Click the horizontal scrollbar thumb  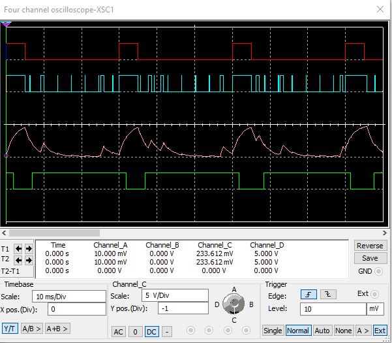point(55,233)
